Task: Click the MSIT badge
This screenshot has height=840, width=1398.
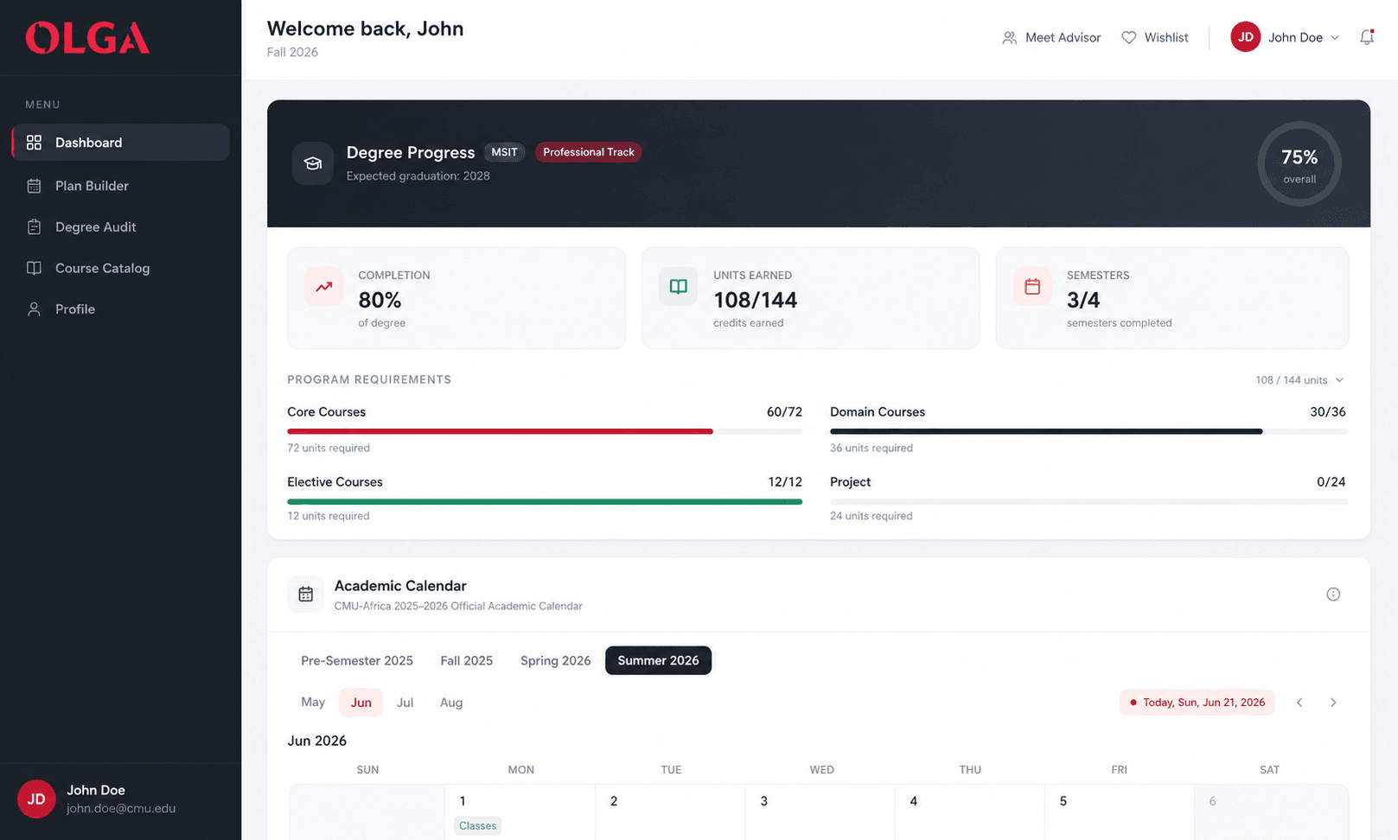Action: tap(504, 152)
